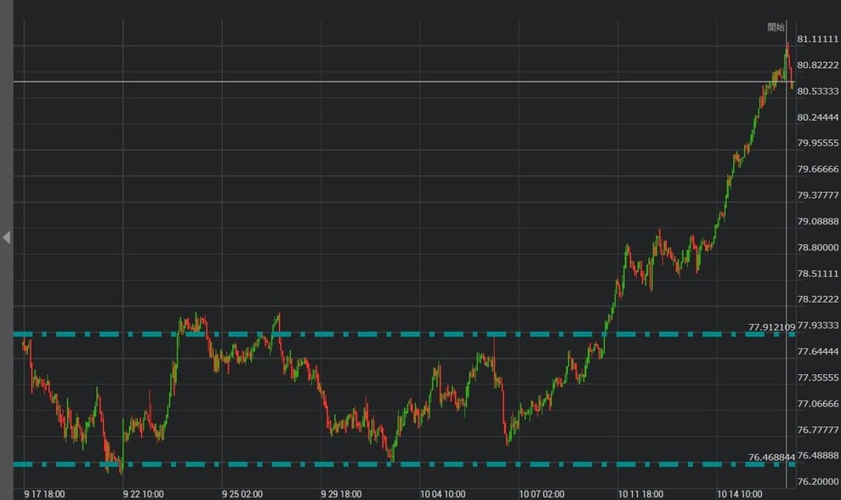Screen dimensions: 841x500
Task: Select the 77.912109 dashed line label
Action: 771,327
